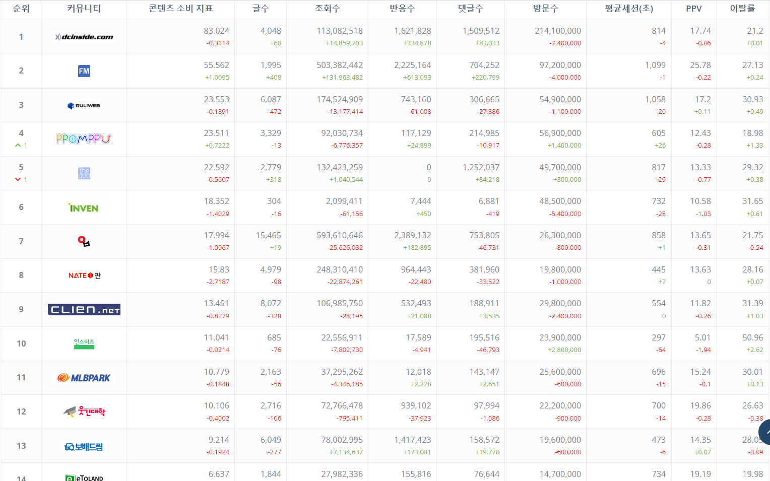The height and width of the screenshot is (481, 770).
Task: Click the MLBPARK logo
Action: 84,378
